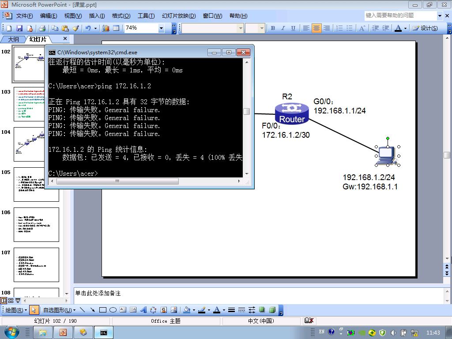The height and width of the screenshot is (339, 452).
Task: Click the Decrease Indent icon
Action: [375, 28]
